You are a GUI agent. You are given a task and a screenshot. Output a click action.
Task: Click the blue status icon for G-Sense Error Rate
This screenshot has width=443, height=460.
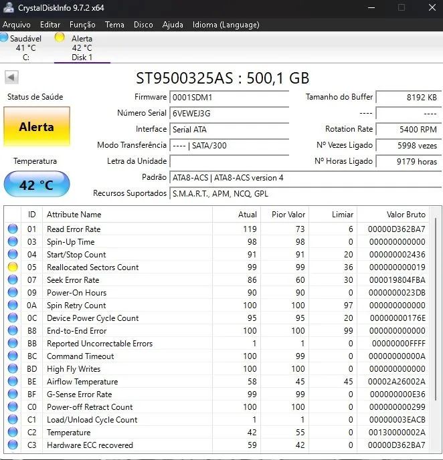click(13, 394)
